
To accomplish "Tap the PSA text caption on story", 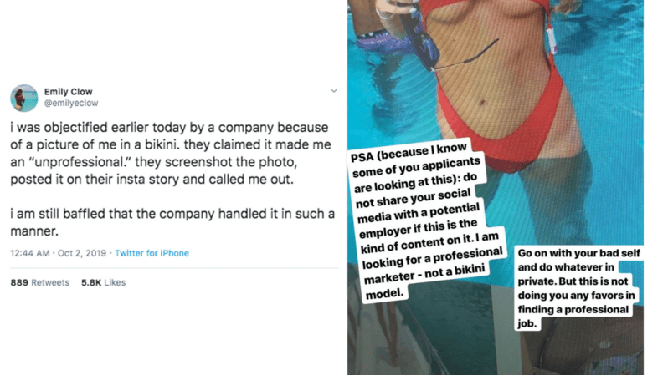I will pos(426,221).
